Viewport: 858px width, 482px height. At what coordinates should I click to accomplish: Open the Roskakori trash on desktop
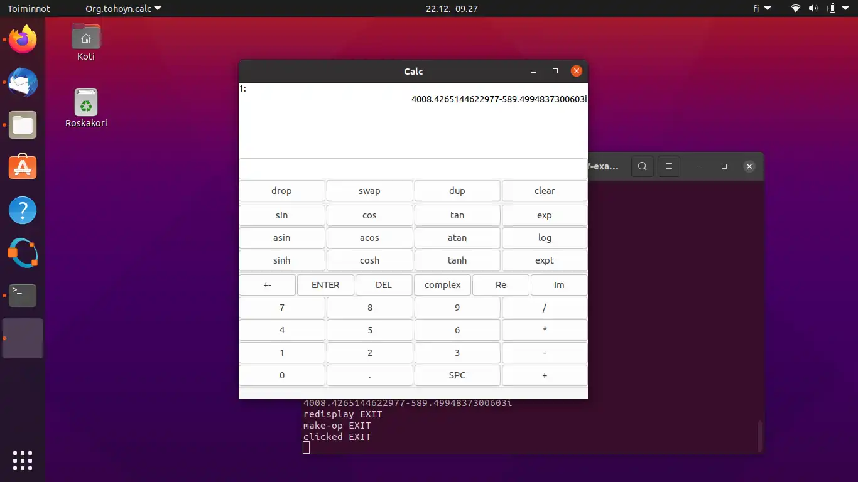[86, 108]
